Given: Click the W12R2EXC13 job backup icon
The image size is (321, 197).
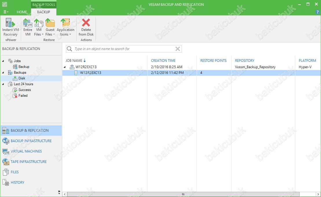Looking at the screenshot, I should pyautogui.click(x=72, y=67).
